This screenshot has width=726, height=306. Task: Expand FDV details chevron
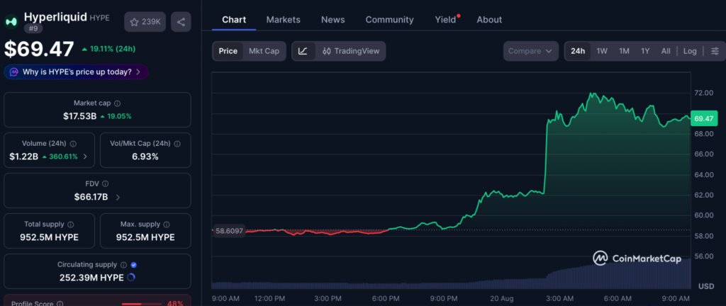(x=118, y=198)
